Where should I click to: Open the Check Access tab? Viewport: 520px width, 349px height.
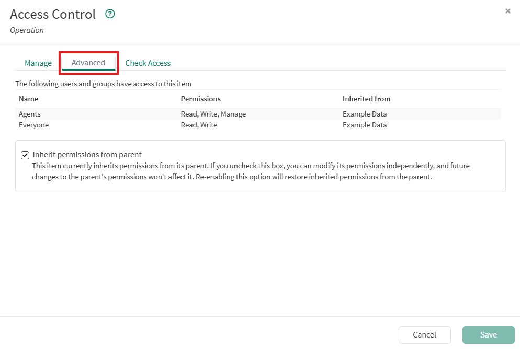click(x=148, y=63)
